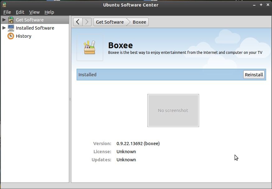Click the Updates: label
The height and width of the screenshot is (189, 272).
click(102, 160)
